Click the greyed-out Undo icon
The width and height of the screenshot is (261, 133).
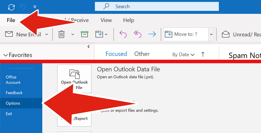coord(23,7)
